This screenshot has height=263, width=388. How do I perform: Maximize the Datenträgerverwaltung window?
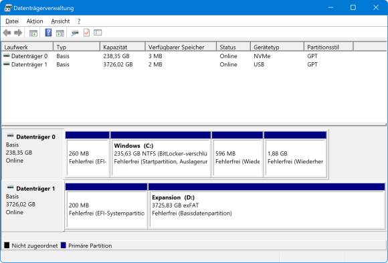pos(353,7)
